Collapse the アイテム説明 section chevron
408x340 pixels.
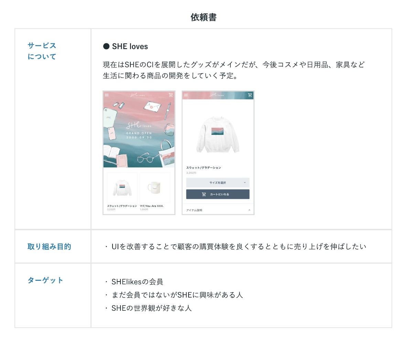(x=249, y=210)
